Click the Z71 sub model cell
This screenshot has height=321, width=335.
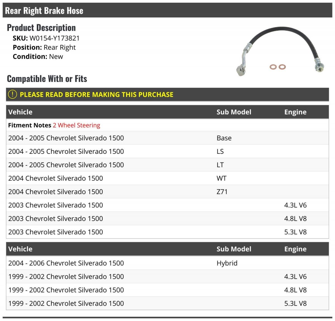pos(222,192)
